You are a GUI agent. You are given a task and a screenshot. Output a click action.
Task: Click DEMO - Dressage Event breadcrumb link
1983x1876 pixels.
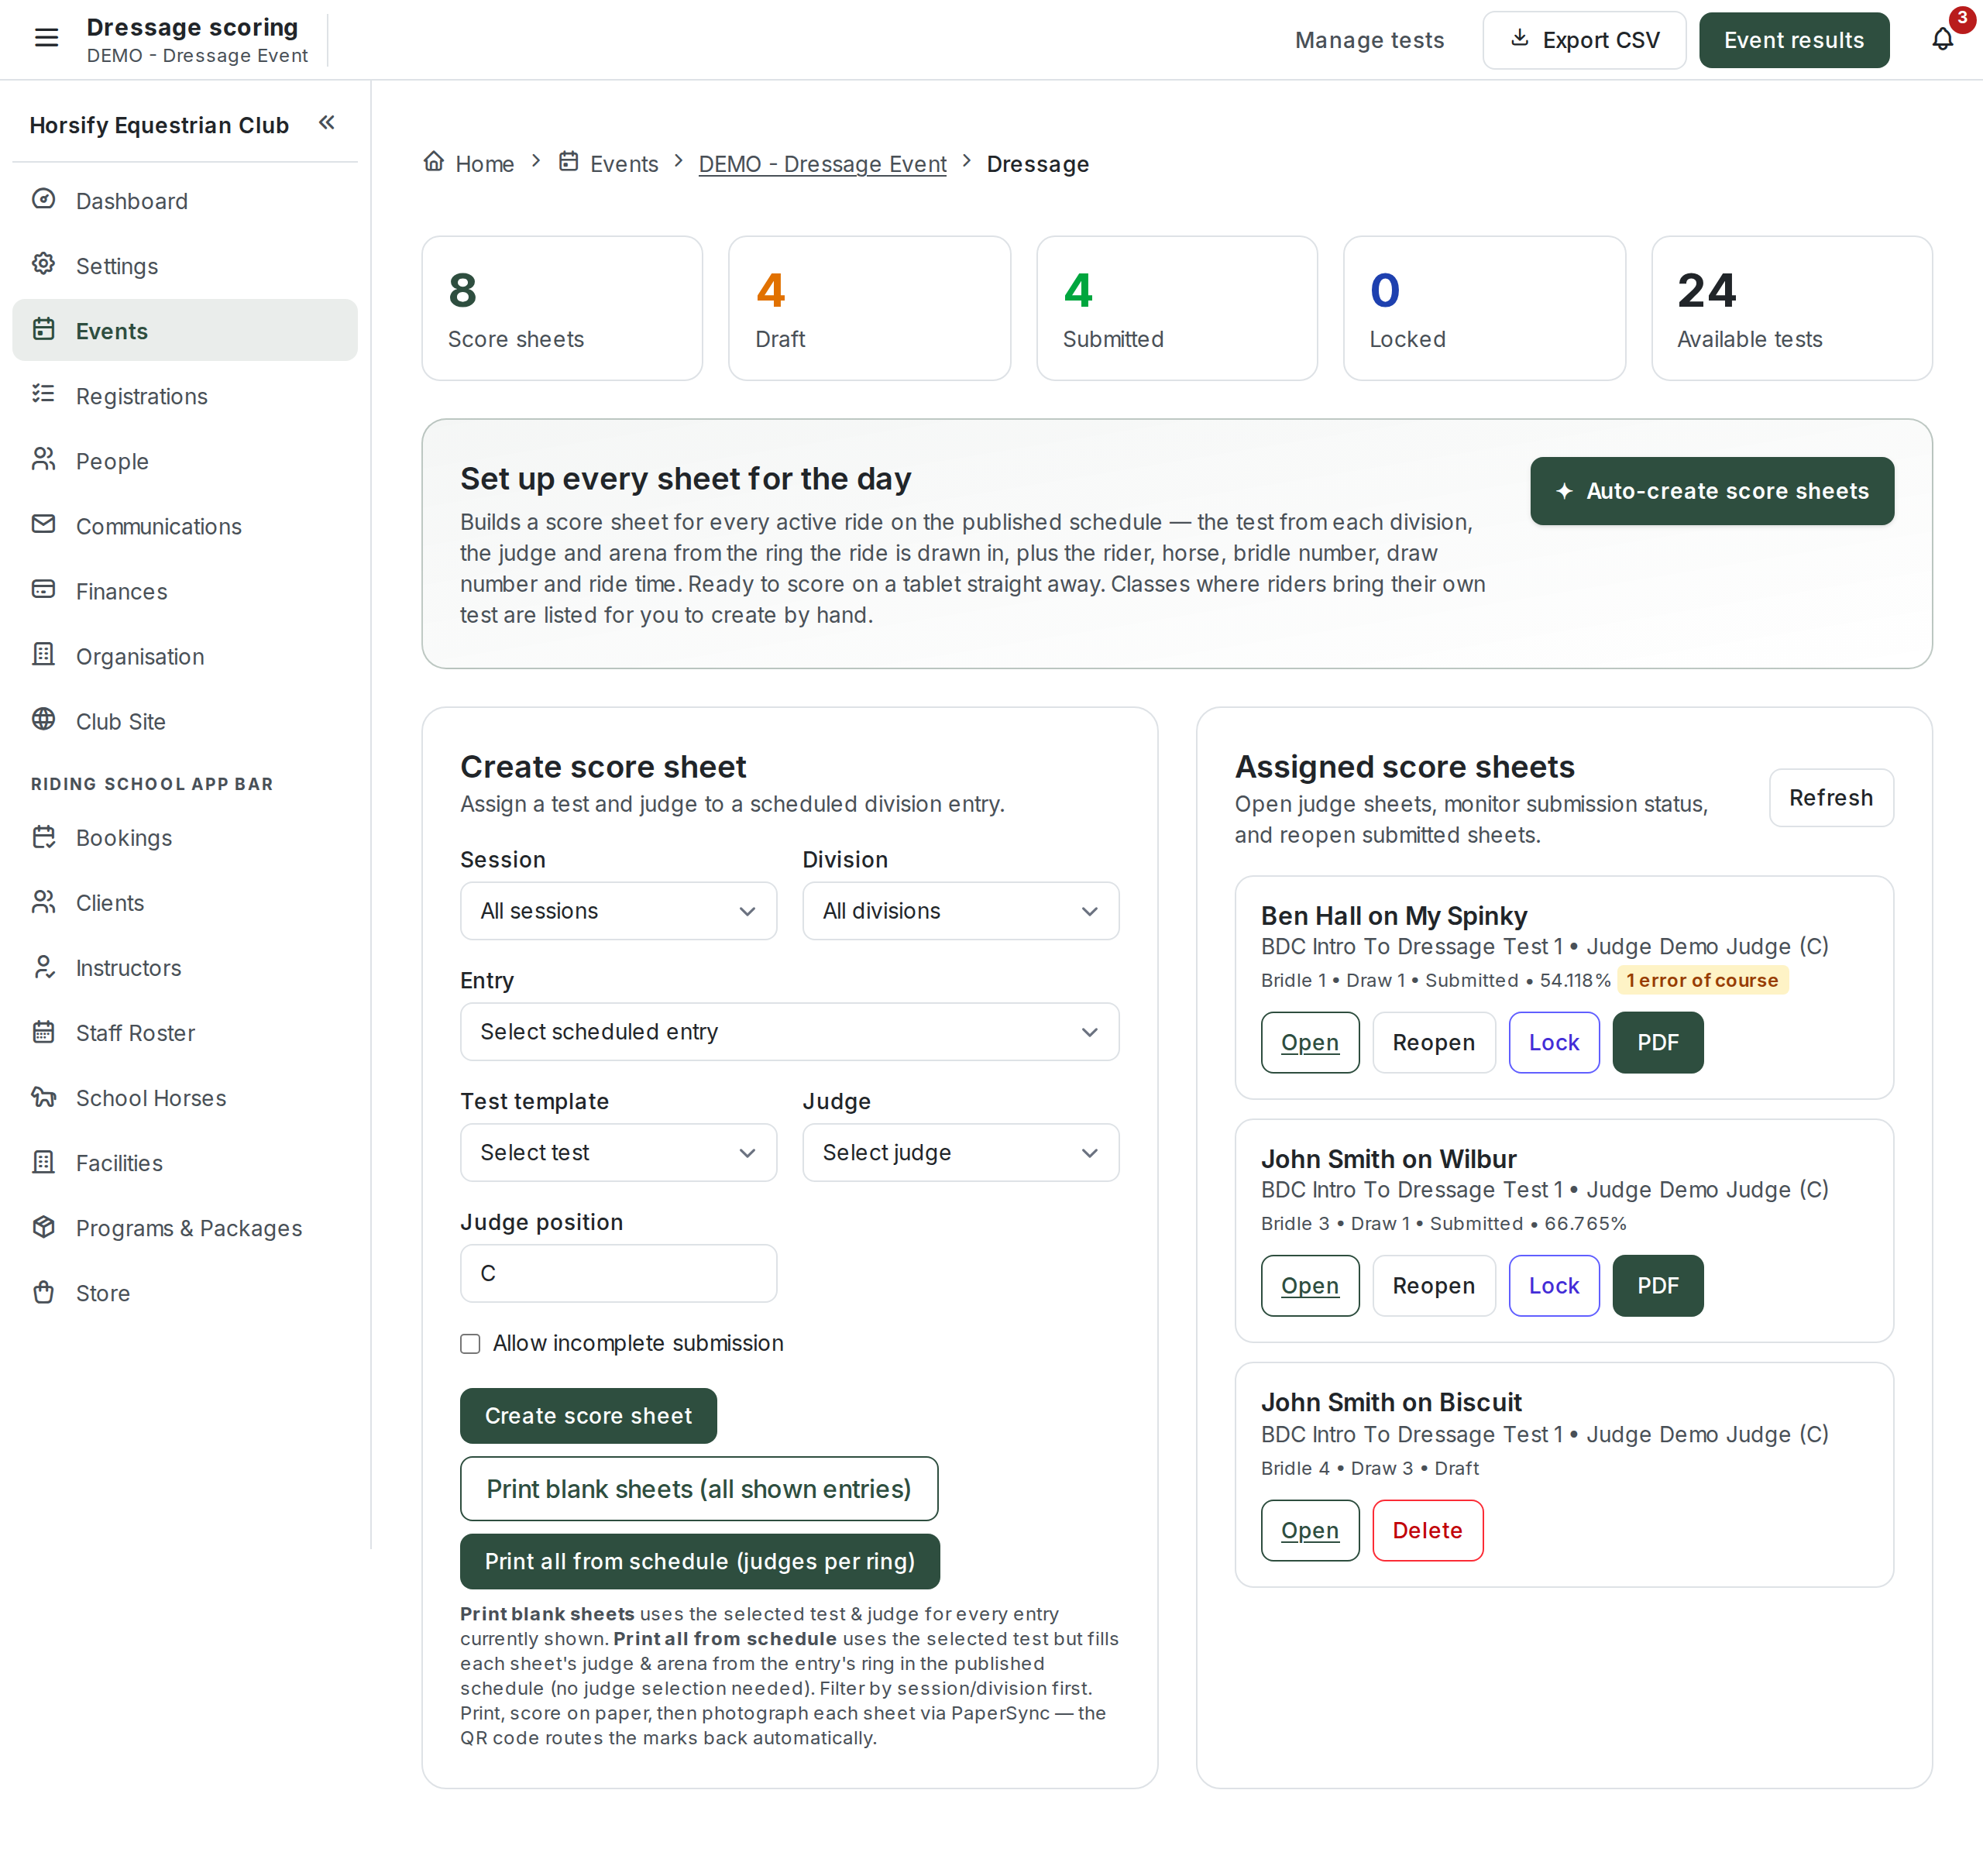click(x=822, y=164)
